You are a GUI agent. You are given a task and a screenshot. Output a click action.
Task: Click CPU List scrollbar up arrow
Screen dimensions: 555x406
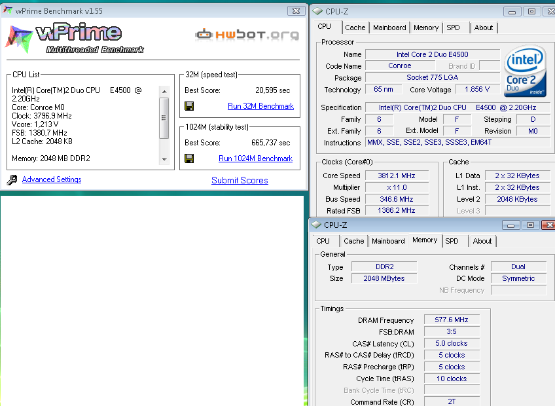[x=164, y=92]
